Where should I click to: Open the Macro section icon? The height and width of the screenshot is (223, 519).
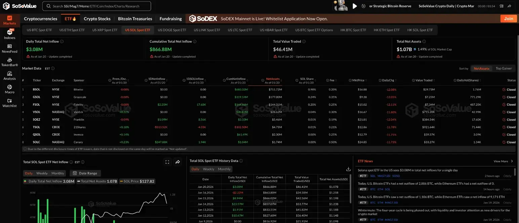[x=9, y=89]
